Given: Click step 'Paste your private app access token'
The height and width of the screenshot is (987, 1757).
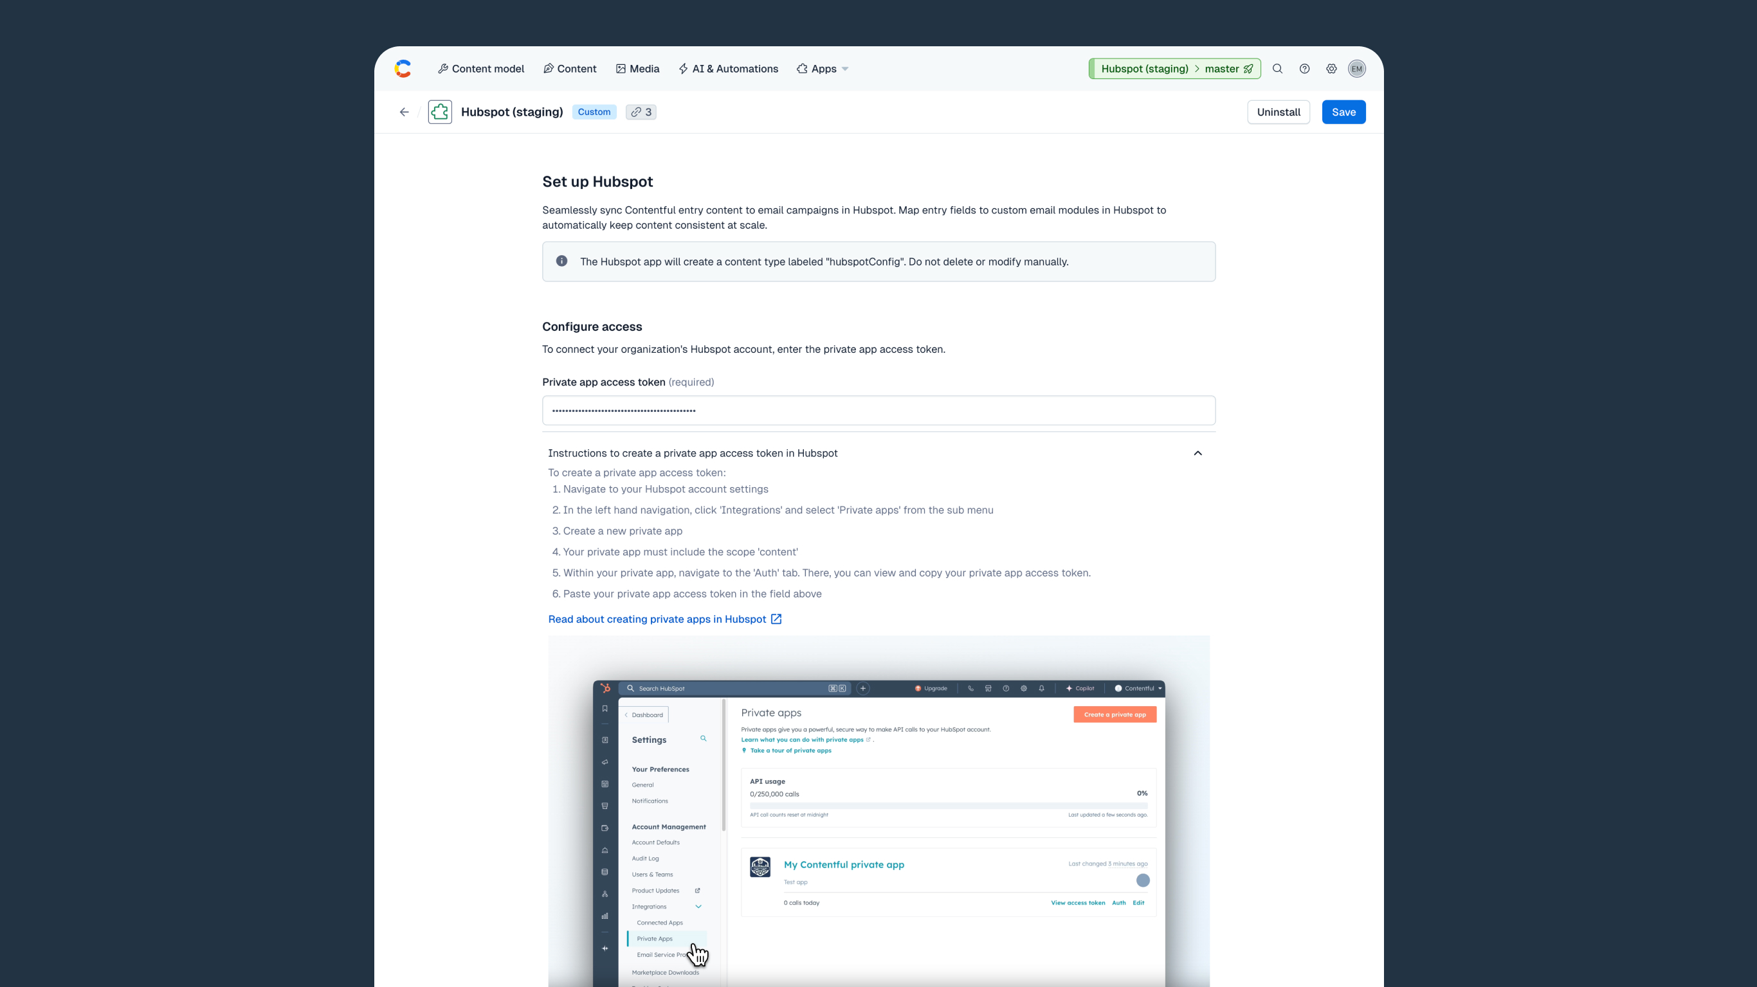Looking at the screenshot, I should click(692, 594).
